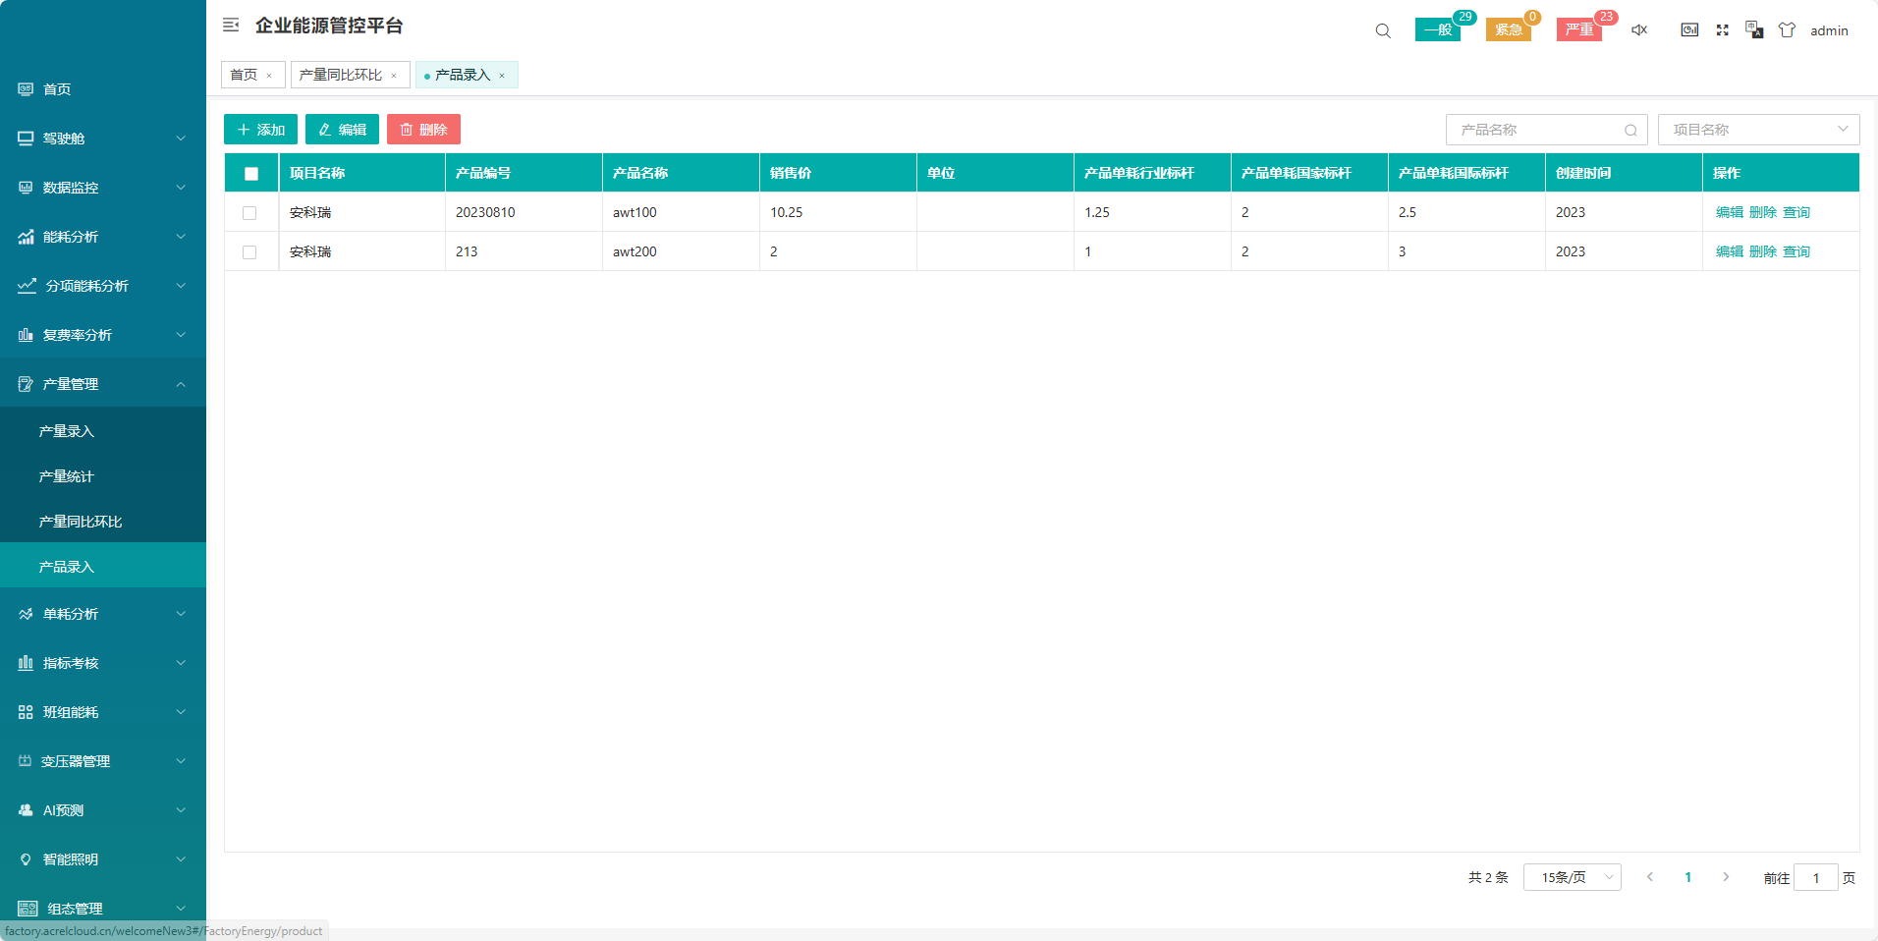Screen dimensions: 1878x941
Task: Open 产量统计 in the sidebar submenu
Action: (x=67, y=476)
